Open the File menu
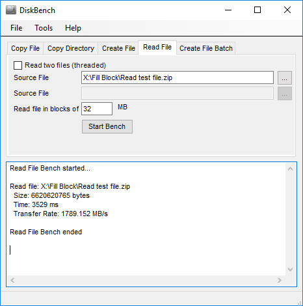 pyautogui.click(x=16, y=28)
